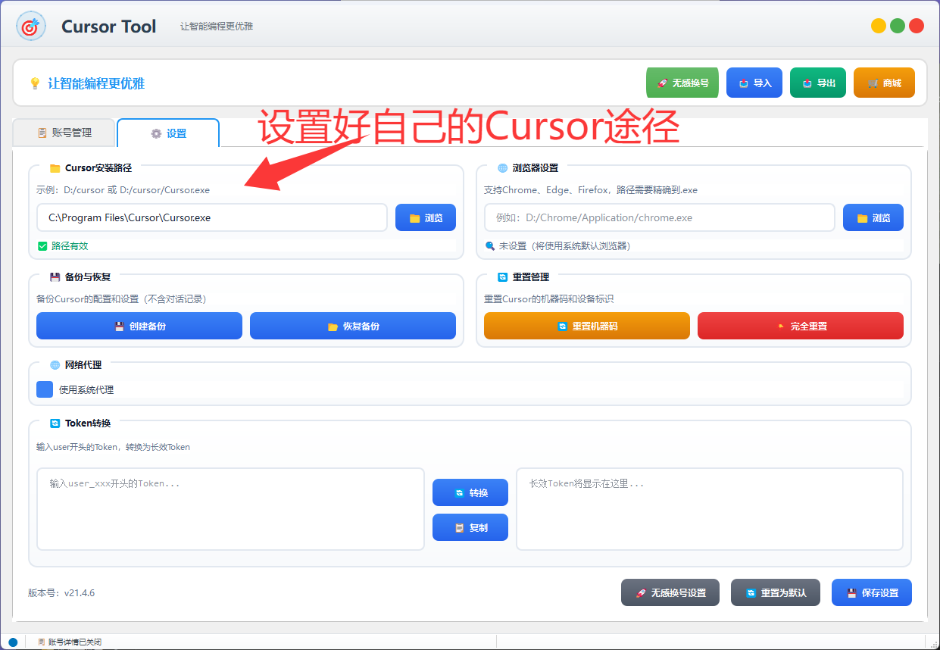940x650 pixels.
Task: Click the 导出 export button
Action: [x=817, y=83]
